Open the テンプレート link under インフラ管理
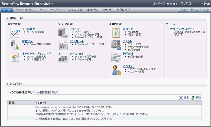This screenshot has height=127, width=211. click(x=77, y=42)
